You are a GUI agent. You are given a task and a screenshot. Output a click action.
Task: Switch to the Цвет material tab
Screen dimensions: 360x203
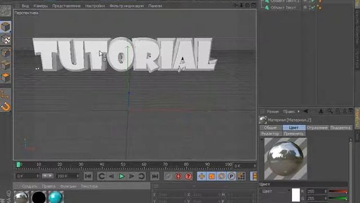pyautogui.click(x=294, y=128)
